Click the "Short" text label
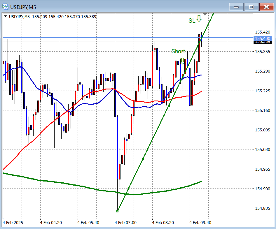Image resolution: width=276 pixels, height=229 pixels. [x=178, y=52]
